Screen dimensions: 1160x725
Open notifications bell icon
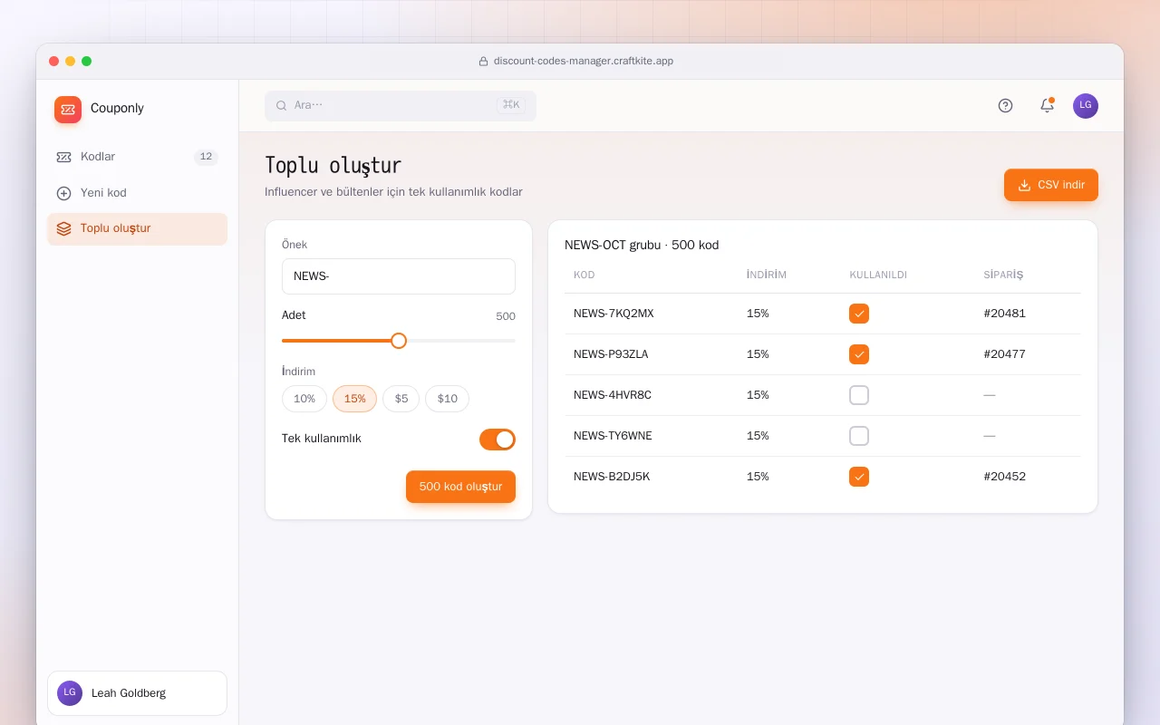click(x=1047, y=106)
